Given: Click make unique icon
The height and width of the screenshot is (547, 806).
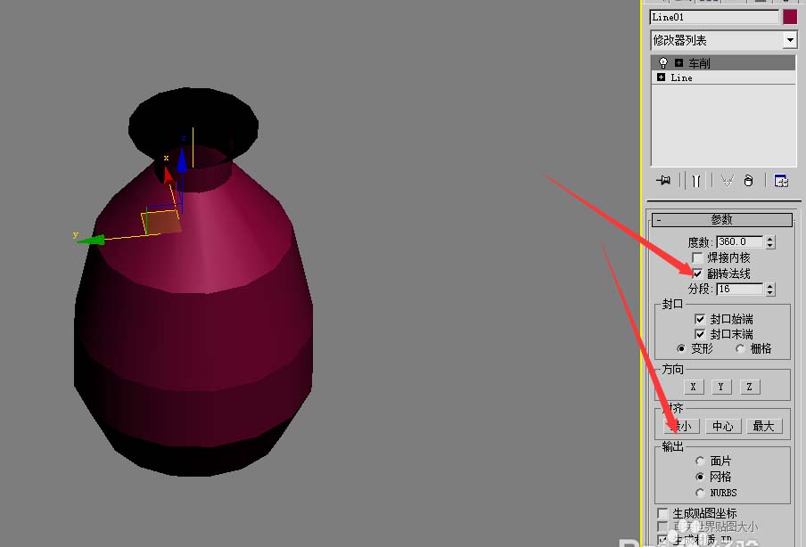Looking at the screenshot, I should (x=726, y=180).
